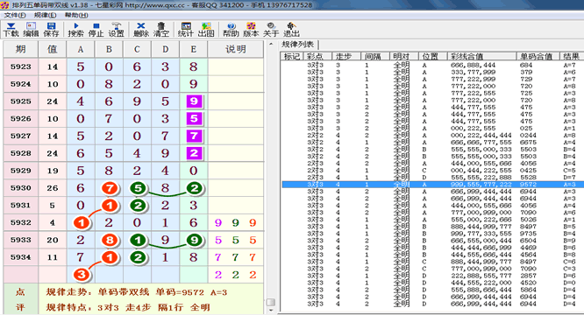
Task: Open the 帮助(H) menu
Action: pos(76,15)
